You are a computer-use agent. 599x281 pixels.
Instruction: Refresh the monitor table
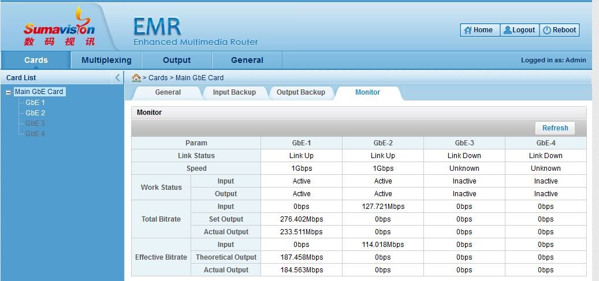pyautogui.click(x=555, y=128)
